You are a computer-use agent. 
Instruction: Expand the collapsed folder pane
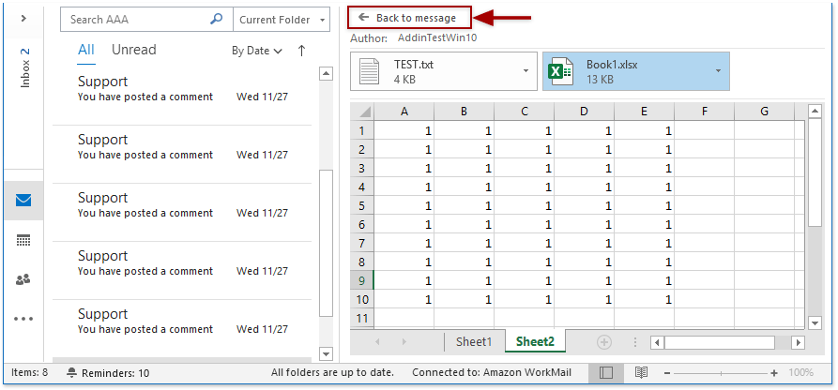(x=23, y=18)
